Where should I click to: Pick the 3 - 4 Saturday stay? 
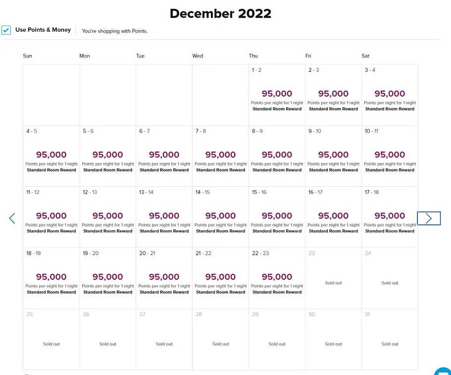390,95
